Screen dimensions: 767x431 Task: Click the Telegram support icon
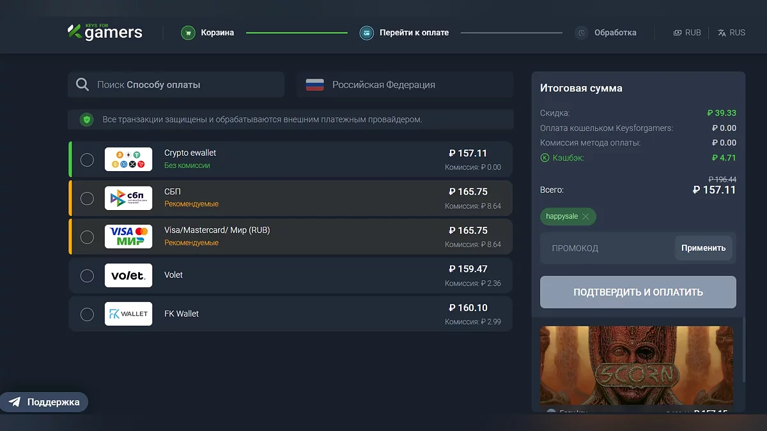point(15,402)
